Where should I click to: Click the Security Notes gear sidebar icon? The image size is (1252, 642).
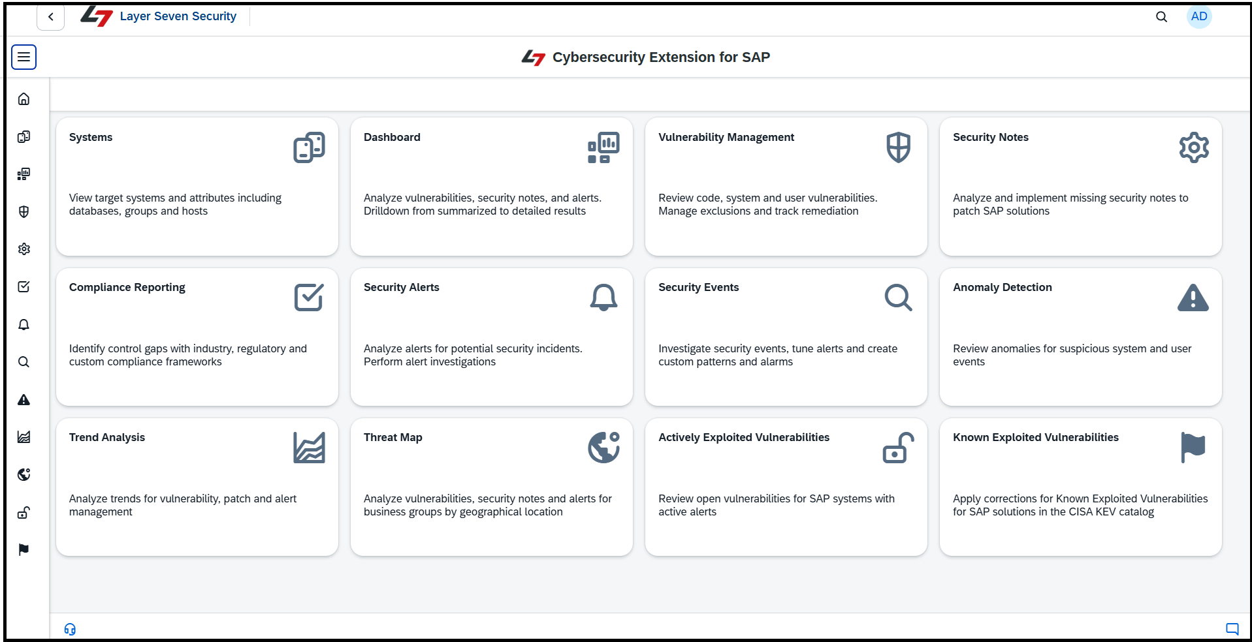24,249
